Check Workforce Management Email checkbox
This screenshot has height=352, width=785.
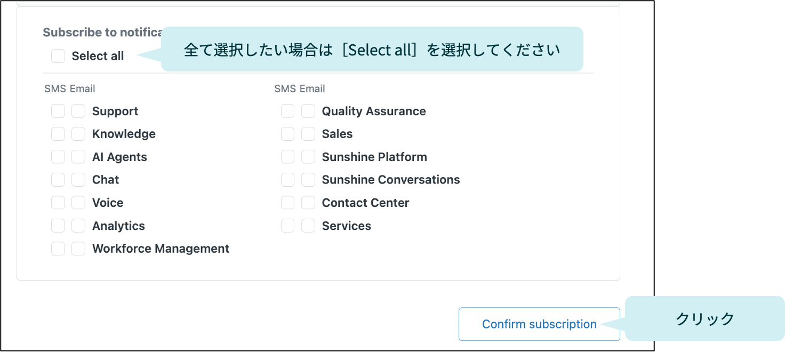(78, 249)
